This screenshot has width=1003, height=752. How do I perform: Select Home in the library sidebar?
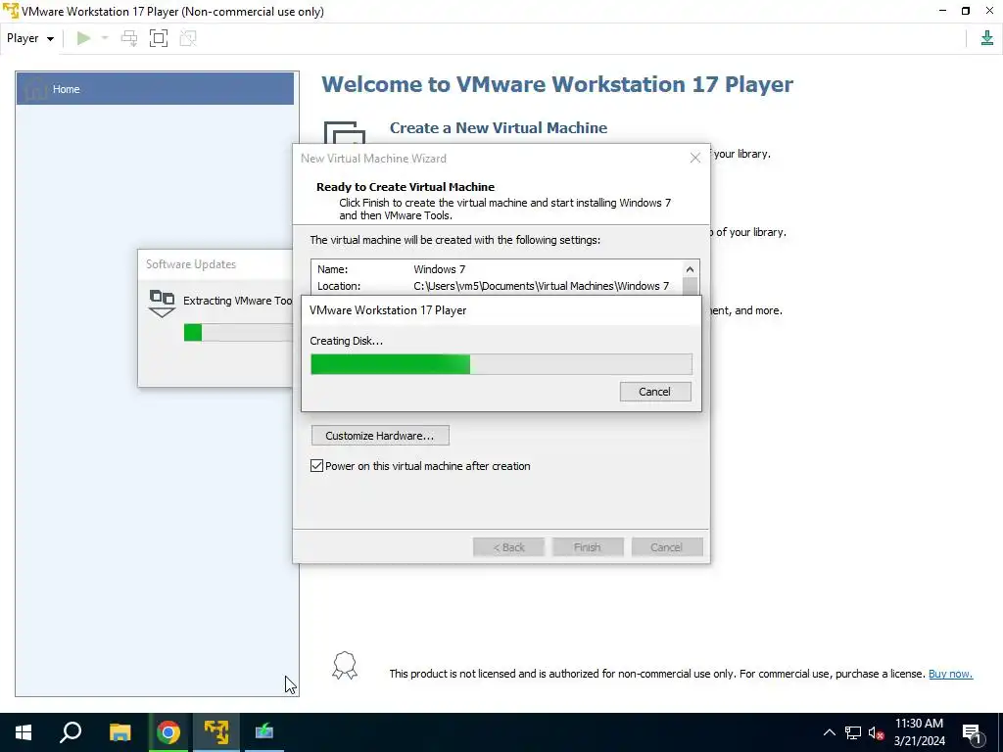(x=155, y=89)
